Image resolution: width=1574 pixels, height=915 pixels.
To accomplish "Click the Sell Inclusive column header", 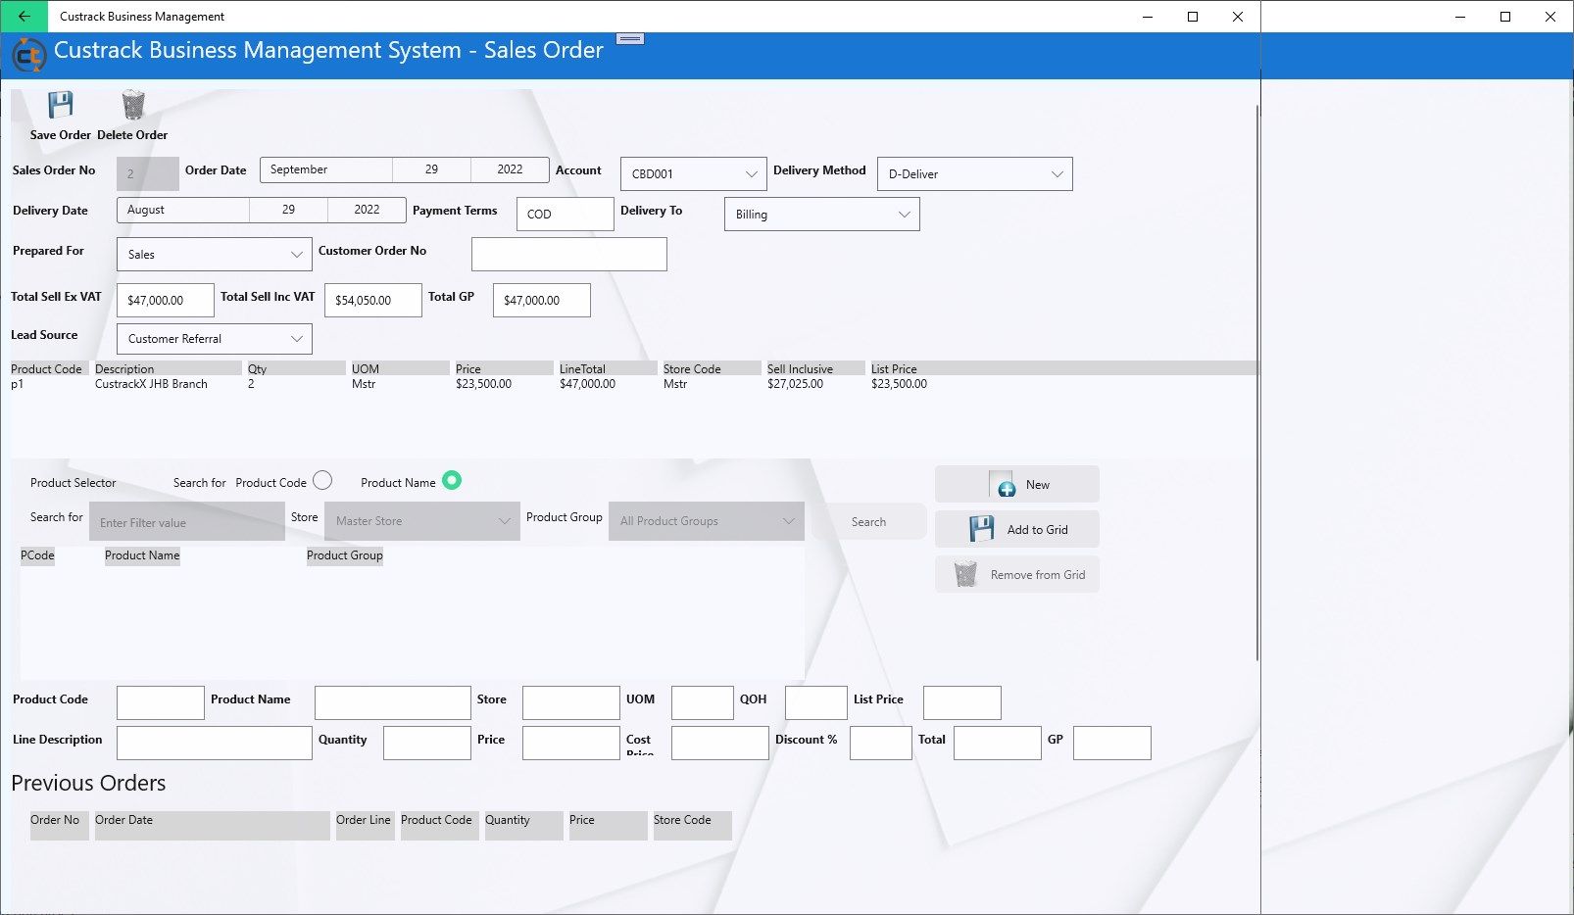I will 815,368.
